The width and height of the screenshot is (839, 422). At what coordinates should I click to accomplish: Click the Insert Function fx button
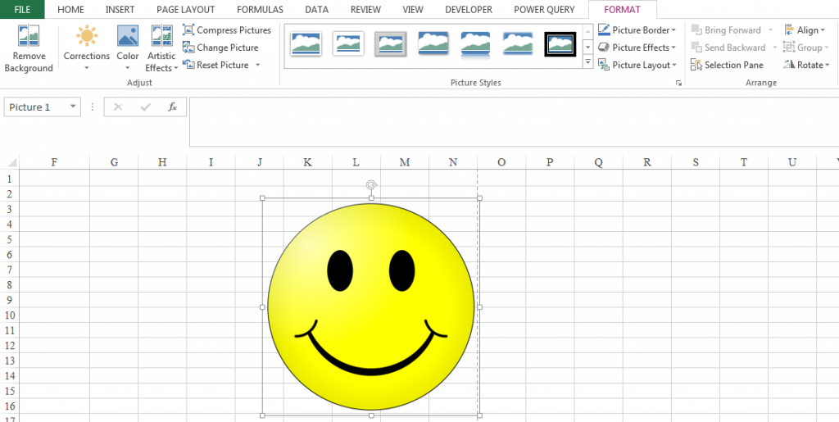[x=172, y=107]
